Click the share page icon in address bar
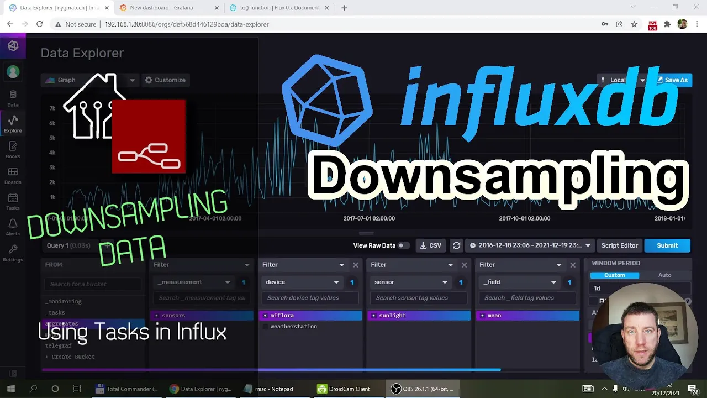The image size is (707, 398). [x=619, y=24]
